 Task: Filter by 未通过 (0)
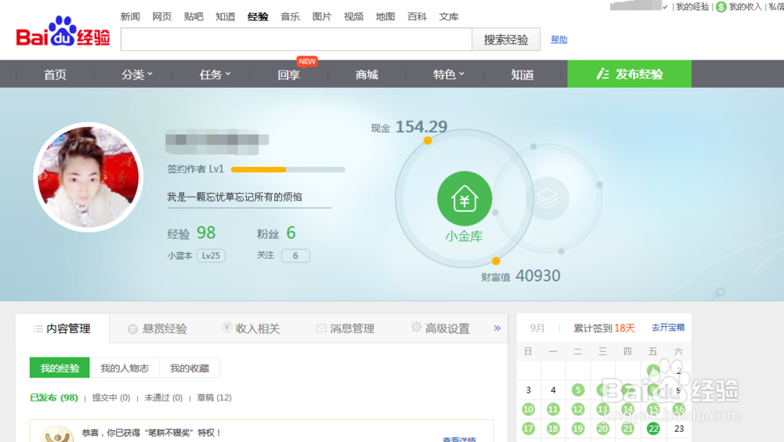pyautogui.click(x=164, y=397)
